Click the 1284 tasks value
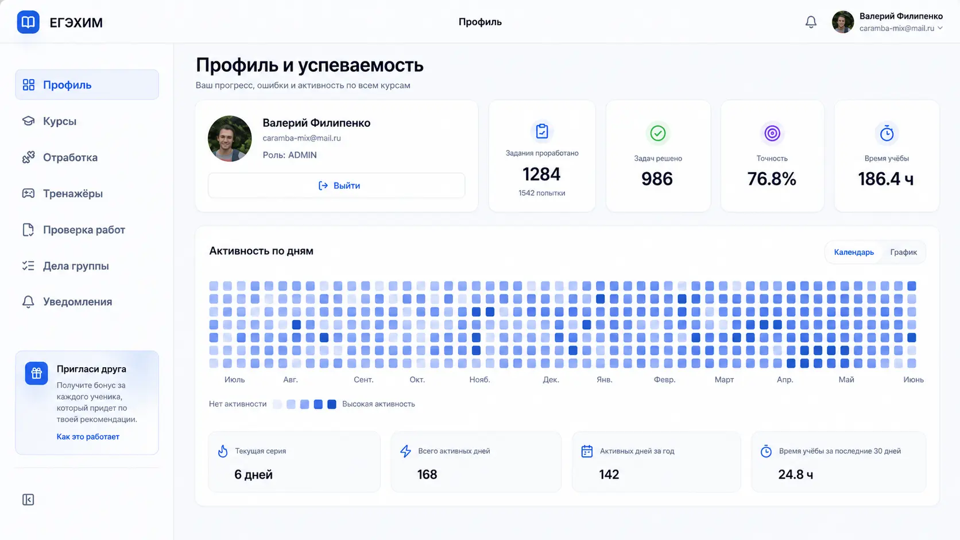The height and width of the screenshot is (540, 960). [x=541, y=174]
